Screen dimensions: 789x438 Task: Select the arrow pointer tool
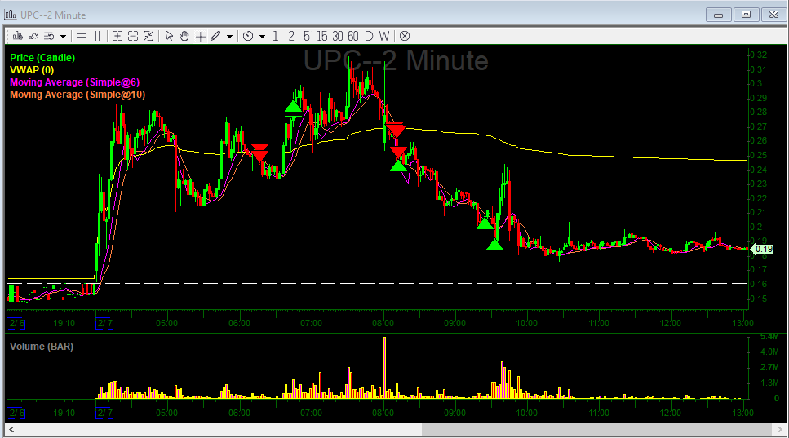click(169, 36)
